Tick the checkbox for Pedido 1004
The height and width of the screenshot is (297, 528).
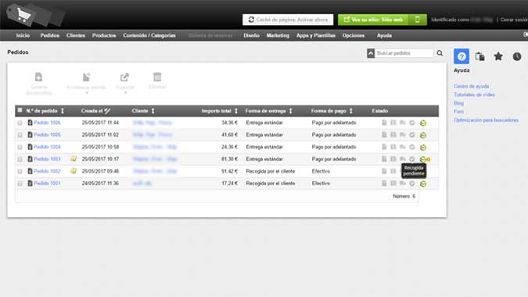click(x=20, y=147)
